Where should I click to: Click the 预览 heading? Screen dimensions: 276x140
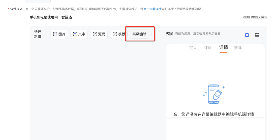click(x=170, y=34)
